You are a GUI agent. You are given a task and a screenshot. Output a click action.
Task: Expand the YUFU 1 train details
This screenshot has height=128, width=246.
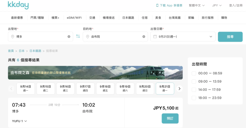point(19,121)
